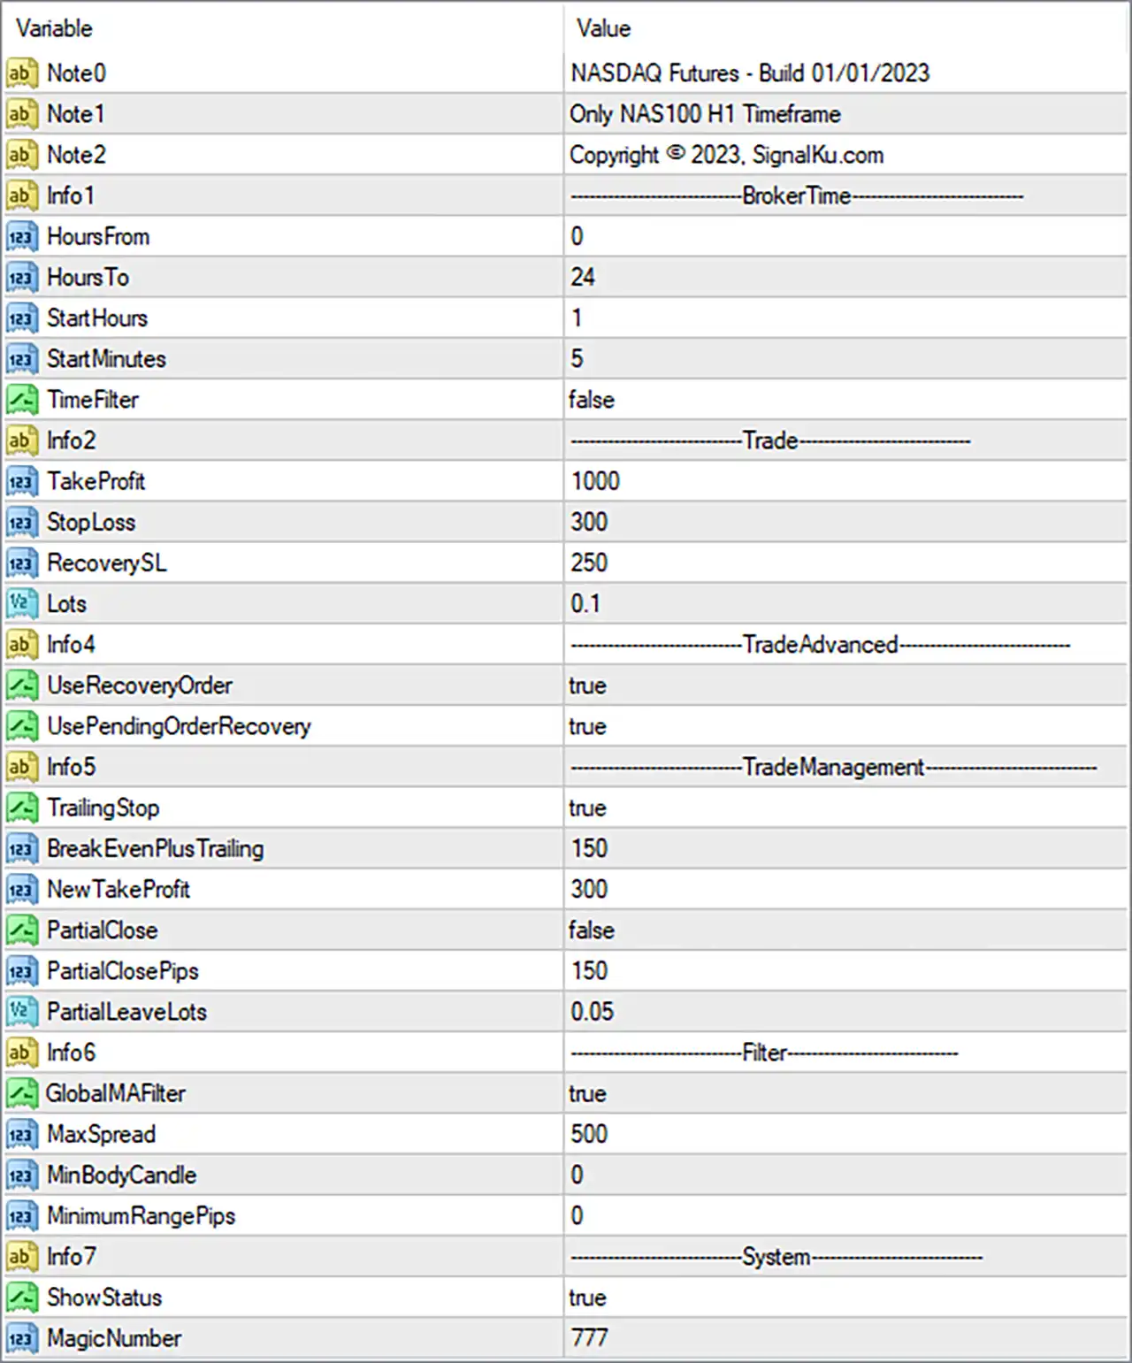Click the double-type icon beside Lots

point(21,604)
